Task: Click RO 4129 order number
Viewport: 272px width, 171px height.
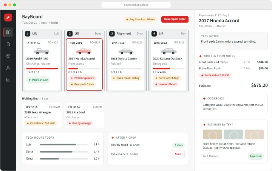Action: (x=137, y=43)
